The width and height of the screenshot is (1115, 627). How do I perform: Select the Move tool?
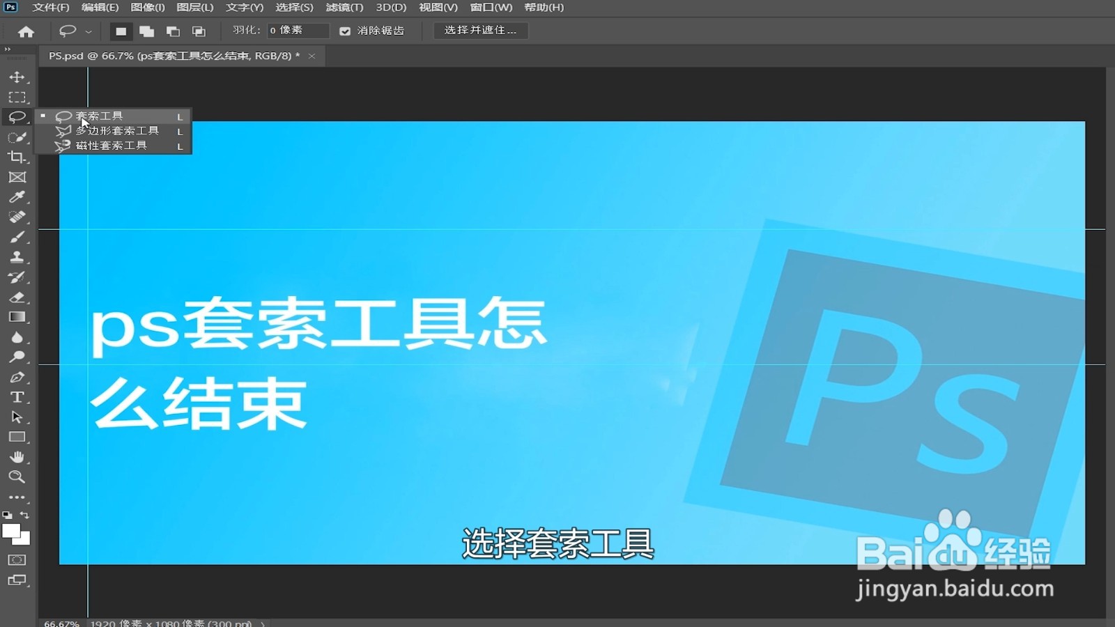[x=17, y=77]
